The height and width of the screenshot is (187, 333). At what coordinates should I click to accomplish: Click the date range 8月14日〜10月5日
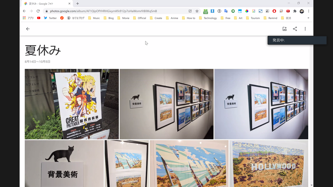point(37,62)
